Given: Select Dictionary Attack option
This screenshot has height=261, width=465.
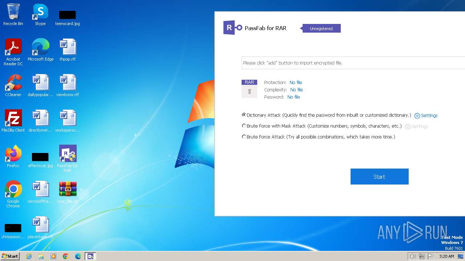Looking at the screenshot, I should point(326,115).
